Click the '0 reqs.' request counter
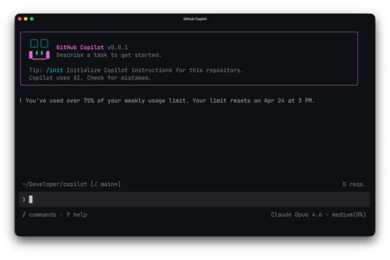 pyautogui.click(x=353, y=184)
